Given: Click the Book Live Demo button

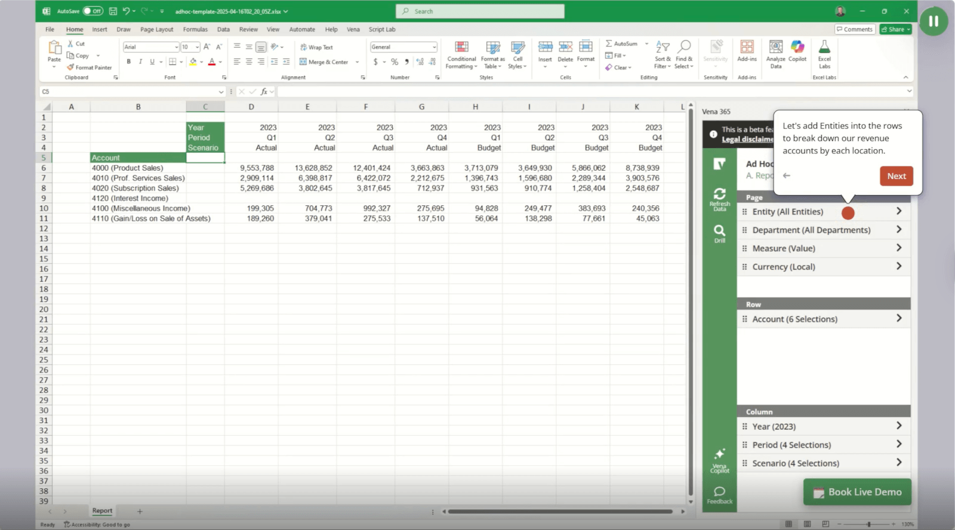Looking at the screenshot, I should (x=857, y=492).
